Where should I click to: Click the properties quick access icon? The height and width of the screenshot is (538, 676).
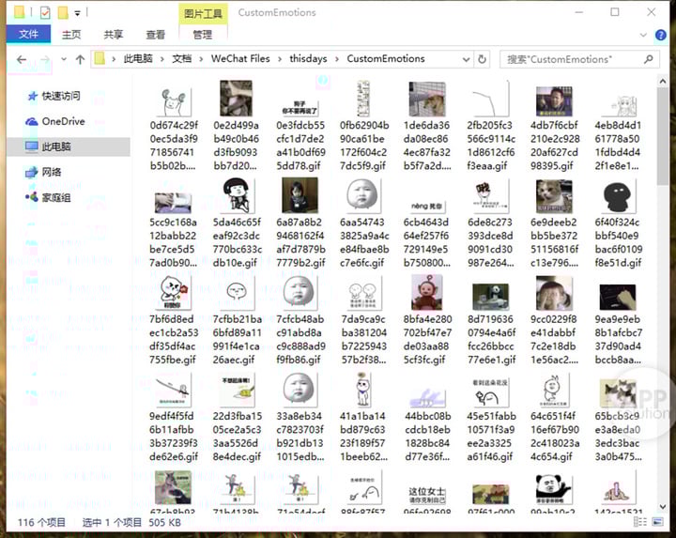45,13
